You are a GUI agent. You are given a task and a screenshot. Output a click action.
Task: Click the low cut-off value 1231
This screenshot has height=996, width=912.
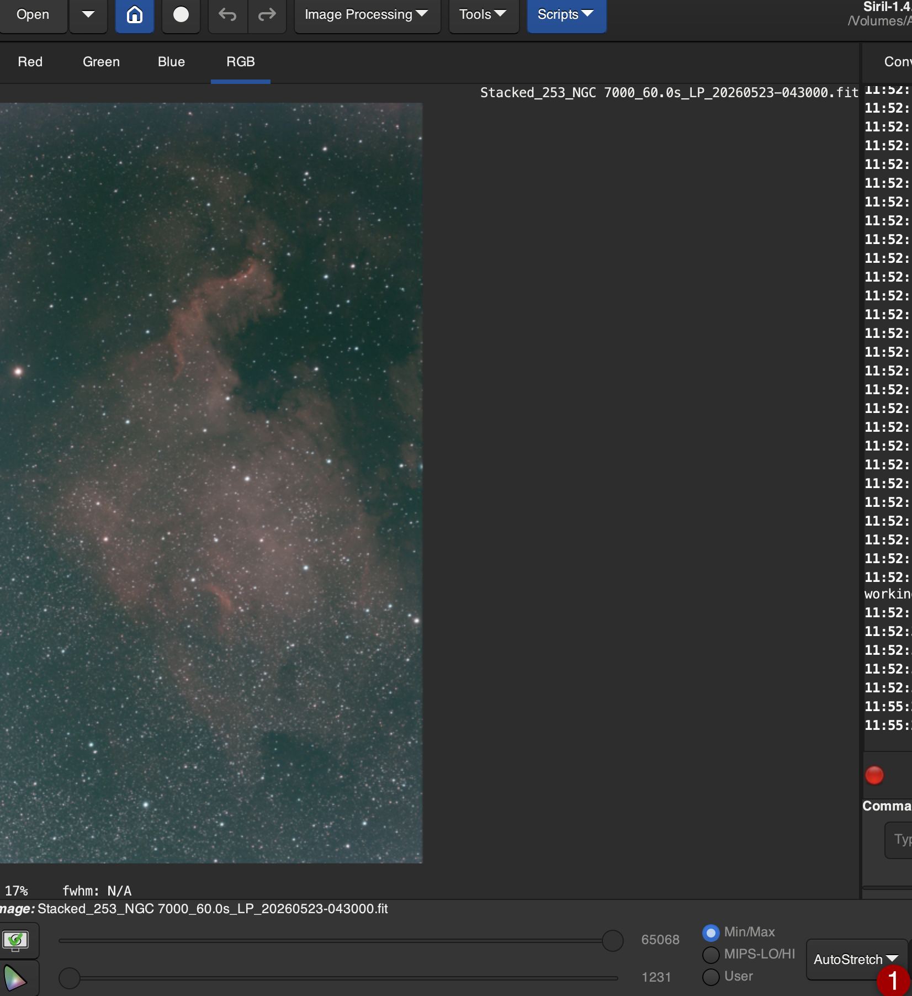[x=656, y=977]
